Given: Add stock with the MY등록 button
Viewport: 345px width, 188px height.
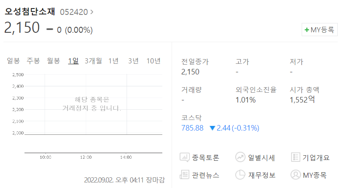Looking at the screenshot, I should 320,29.
